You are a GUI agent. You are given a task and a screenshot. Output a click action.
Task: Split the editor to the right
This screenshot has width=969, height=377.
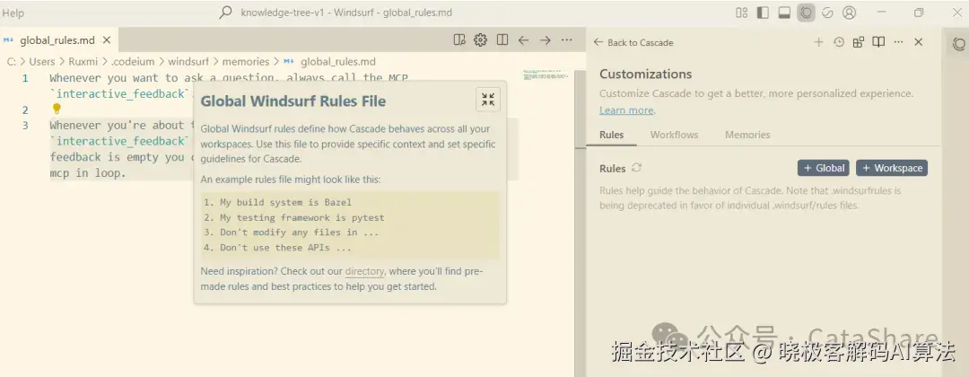click(502, 40)
